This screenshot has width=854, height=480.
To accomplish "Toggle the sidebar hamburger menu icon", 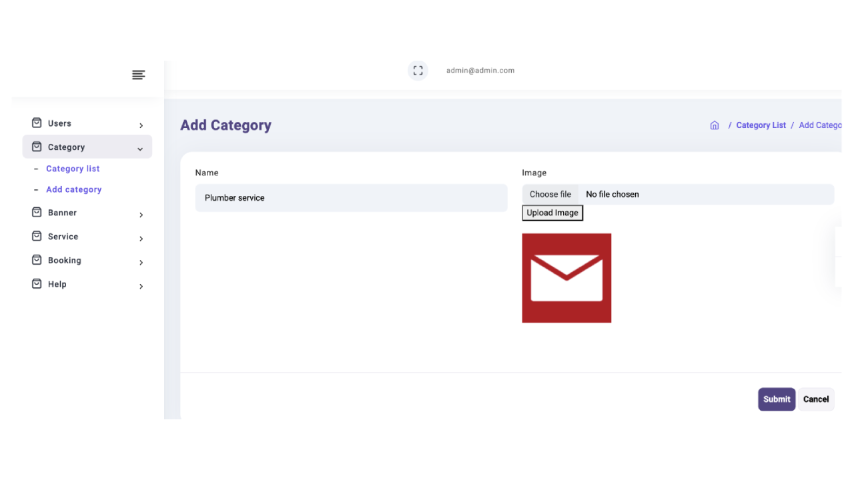I will click(x=138, y=75).
